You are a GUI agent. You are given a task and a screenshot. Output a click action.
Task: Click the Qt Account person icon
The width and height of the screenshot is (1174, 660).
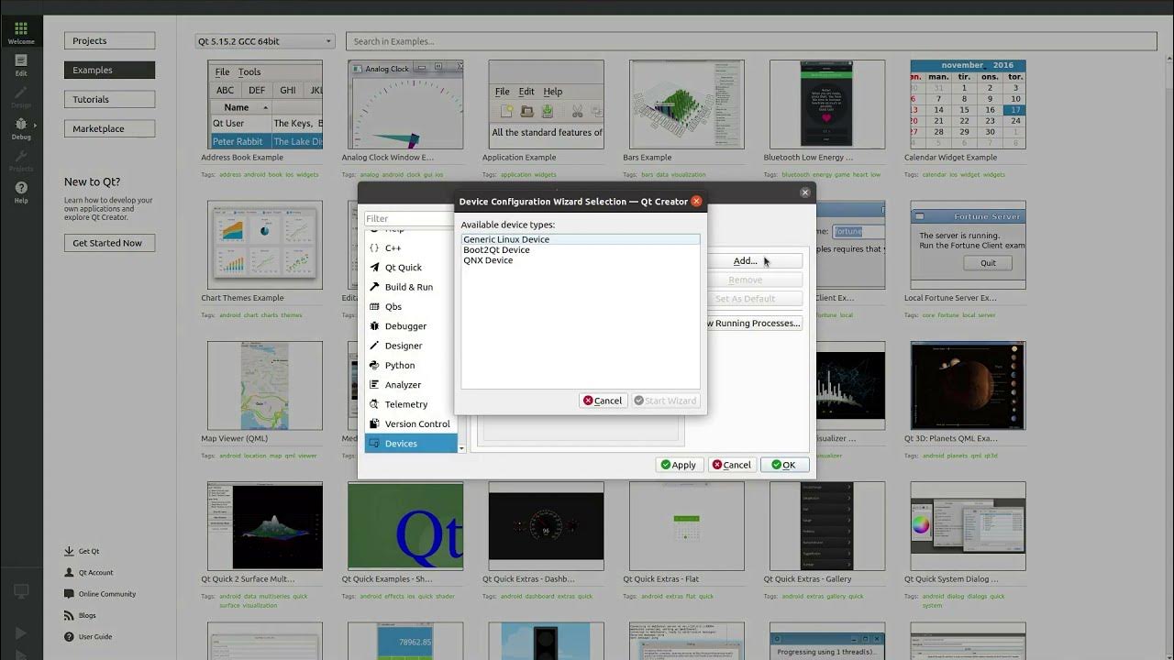coord(69,573)
